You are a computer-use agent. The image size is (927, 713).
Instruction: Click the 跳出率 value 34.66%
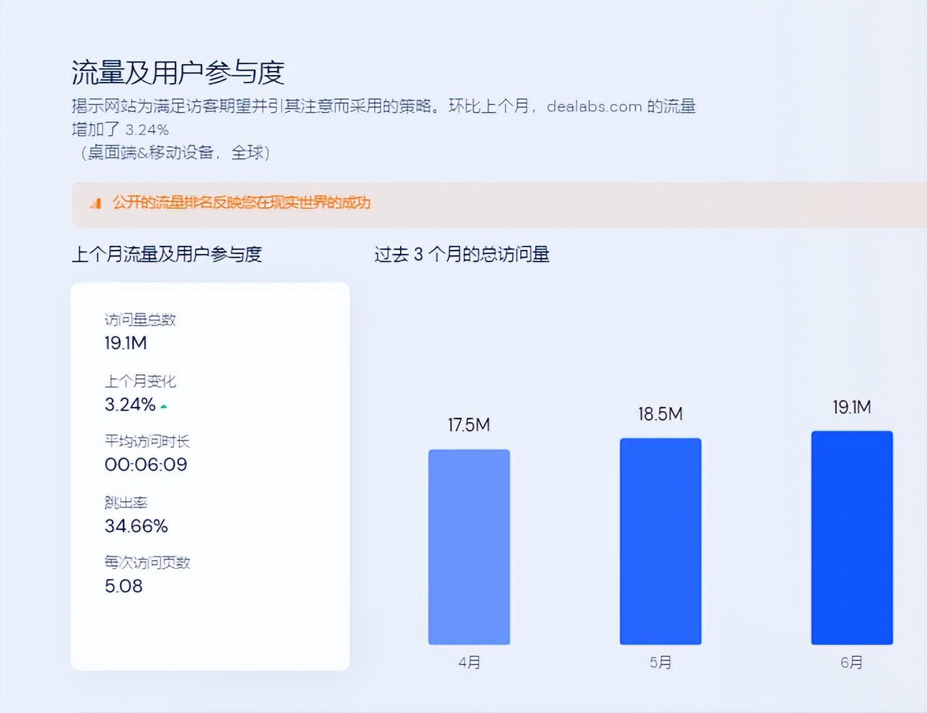tap(135, 526)
